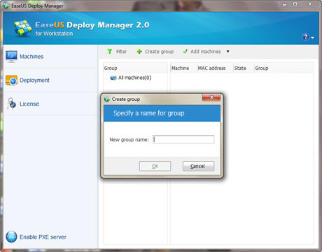Viewport: 322px width, 252px height.
Task: Click the EaseUS Deploy Manager title bar icon
Action: click(x=6, y=6)
